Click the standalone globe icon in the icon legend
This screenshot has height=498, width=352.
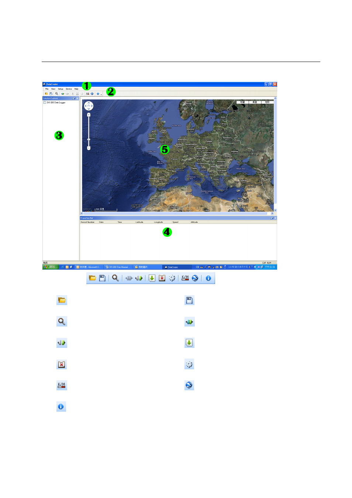[189, 385]
